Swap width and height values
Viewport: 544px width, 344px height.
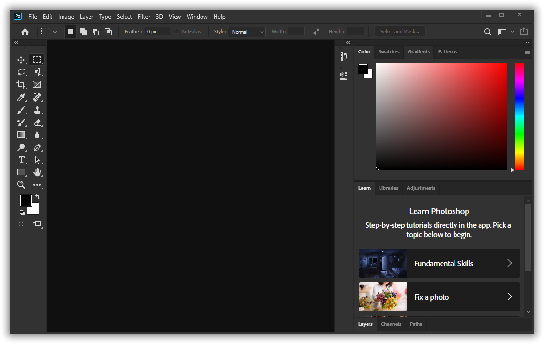pos(316,32)
